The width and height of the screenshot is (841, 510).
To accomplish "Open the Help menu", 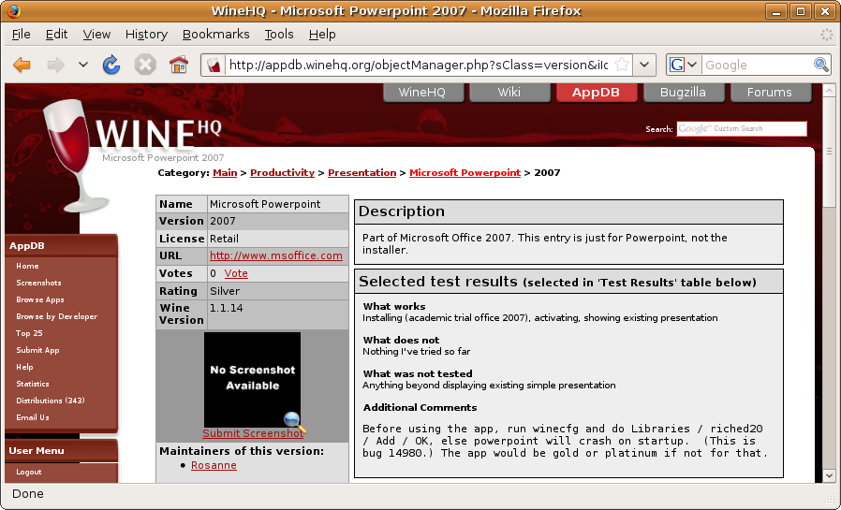I will click(x=322, y=35).
